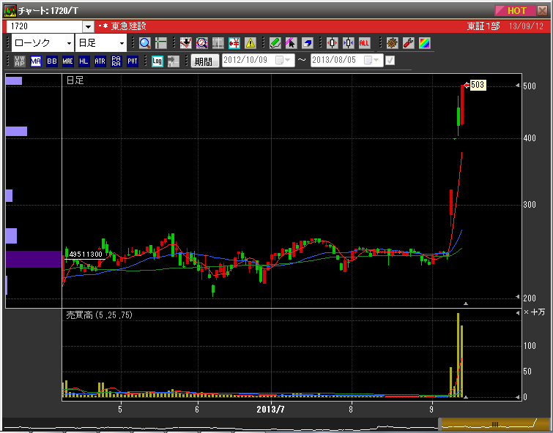Click the rainbow color settings icon
Image resolution: width=553 pixels, height=433 pixels.
click(424, 43)
